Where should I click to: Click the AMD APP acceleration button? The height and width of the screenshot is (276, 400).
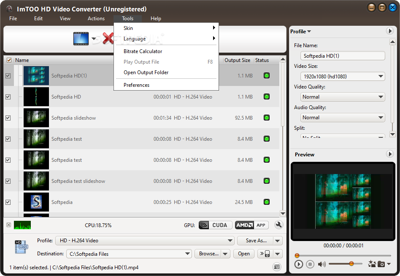click(251, 225)
